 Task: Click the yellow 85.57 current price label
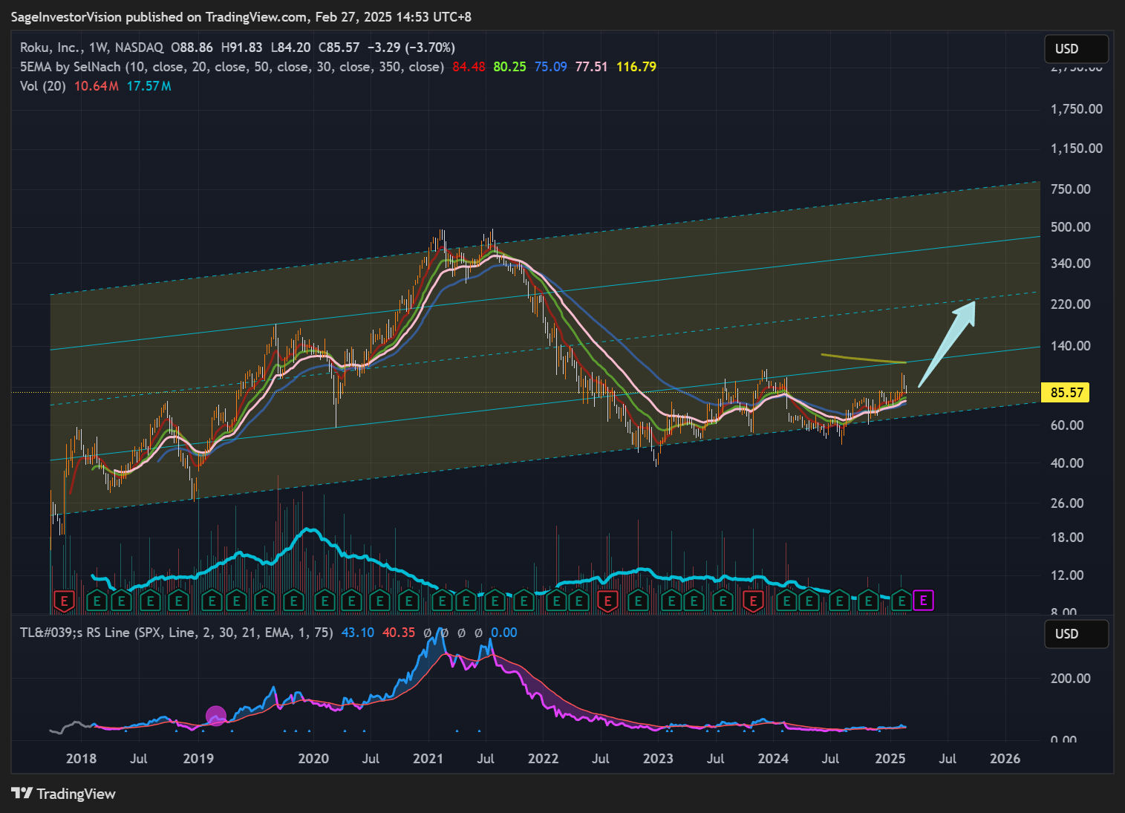(1066, 392)
